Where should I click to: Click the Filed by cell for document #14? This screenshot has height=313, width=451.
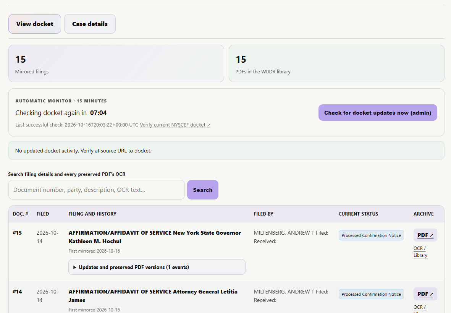pyautogui.click(x=291, y=296)
